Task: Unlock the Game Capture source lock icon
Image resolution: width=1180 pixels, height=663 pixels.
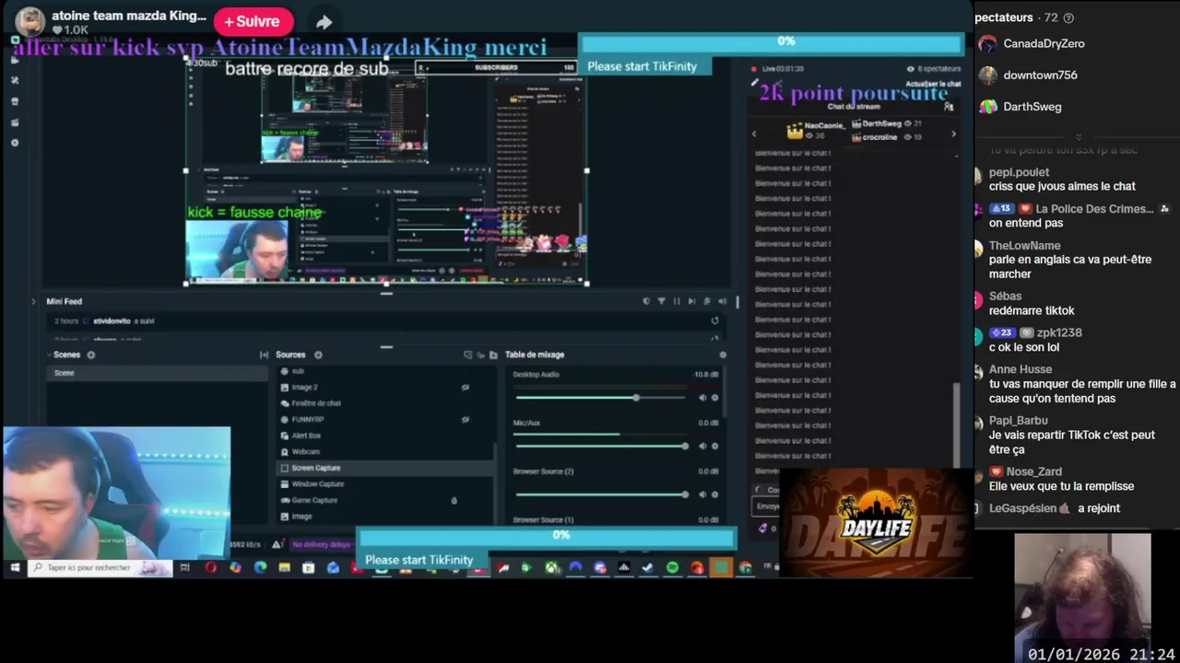Action: pos(454,500)
